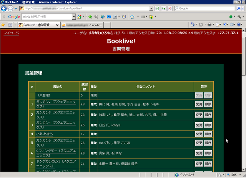
Task: Click the ガンガン2 (スクエアエニックス) shelf link
Action: tap(56, 104)
